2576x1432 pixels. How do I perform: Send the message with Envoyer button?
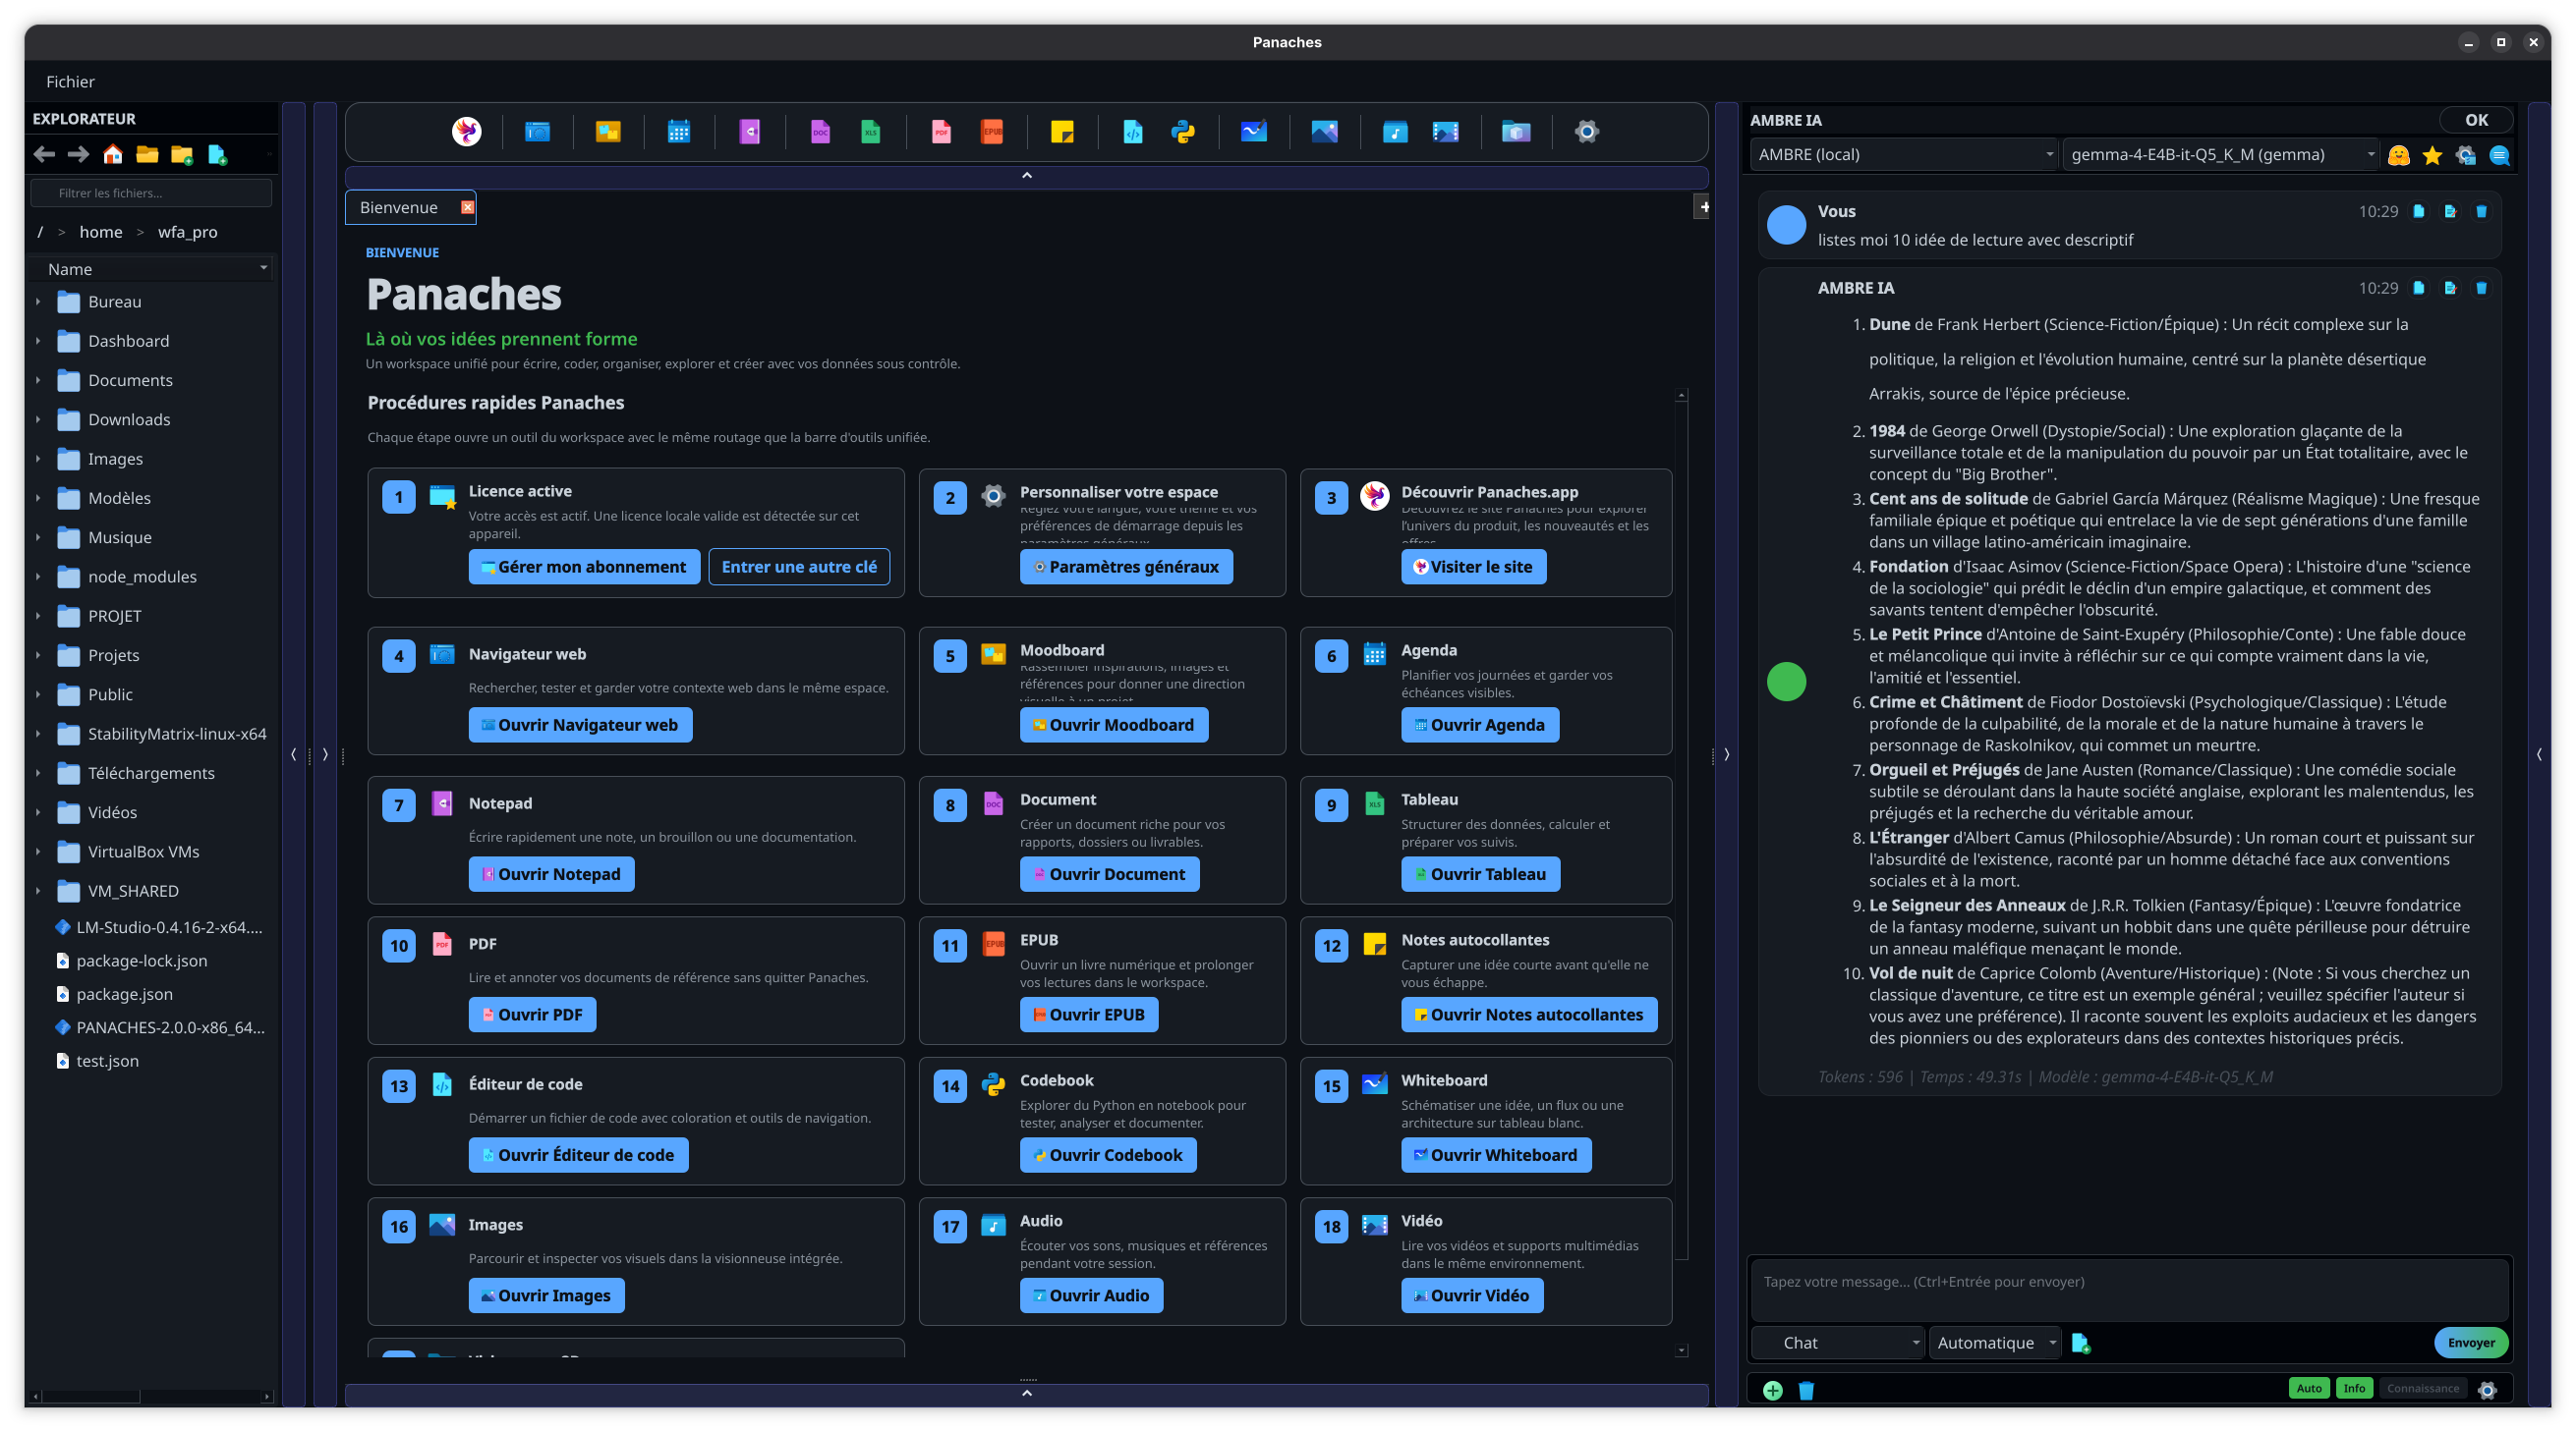(2470, 1342)
